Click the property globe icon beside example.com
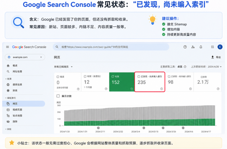This screenshot has height=149, width=227. coord(9,57)
